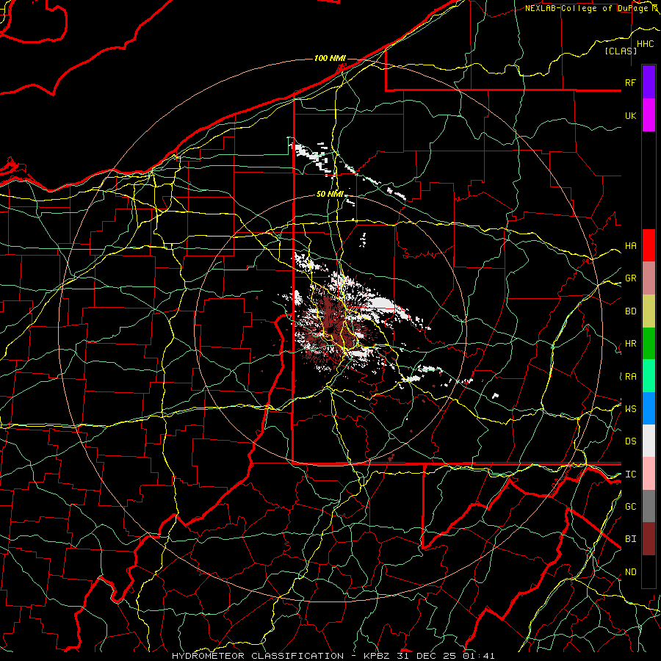Click the ND black legend swatch
Image resolution: width=661 pixels, height=661 pixels.
(x=649, y=571)
